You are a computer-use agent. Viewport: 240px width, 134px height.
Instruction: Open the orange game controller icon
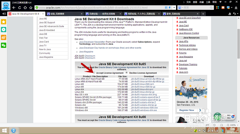pyautogui.click(x=223, y=7)
